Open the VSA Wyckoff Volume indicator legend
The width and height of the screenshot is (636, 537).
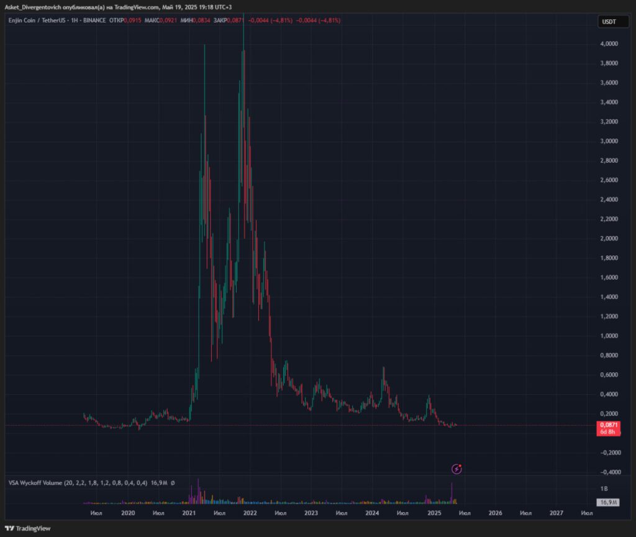coord(78,482)
